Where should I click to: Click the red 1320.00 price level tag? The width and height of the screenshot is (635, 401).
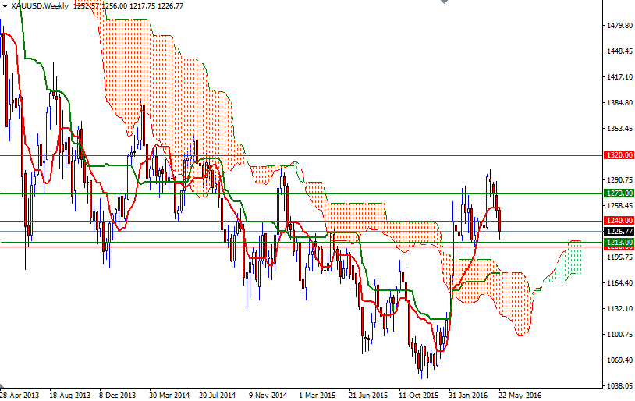point(619,155)
